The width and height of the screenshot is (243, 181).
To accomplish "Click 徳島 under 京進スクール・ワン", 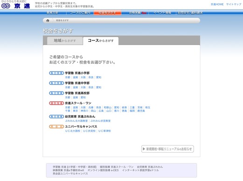I will [125, 111].
